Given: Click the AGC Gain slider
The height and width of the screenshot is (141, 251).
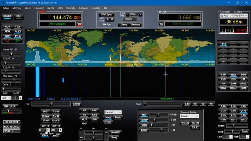Looking at the screenshot, I should [11, 80].
